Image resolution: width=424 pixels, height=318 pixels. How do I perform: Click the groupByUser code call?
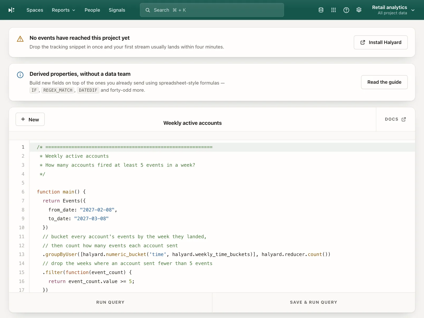tap(61, 254)
